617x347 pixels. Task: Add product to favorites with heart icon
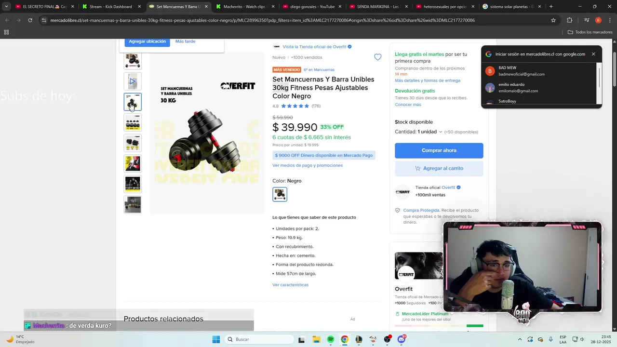point(377,57)
